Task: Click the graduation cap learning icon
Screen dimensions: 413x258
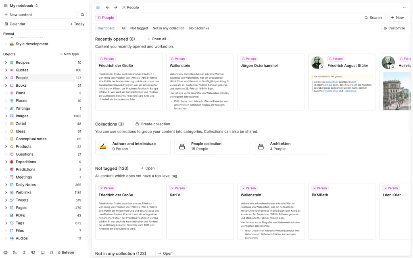Action: pyautogui.click(x=33, y=252)
